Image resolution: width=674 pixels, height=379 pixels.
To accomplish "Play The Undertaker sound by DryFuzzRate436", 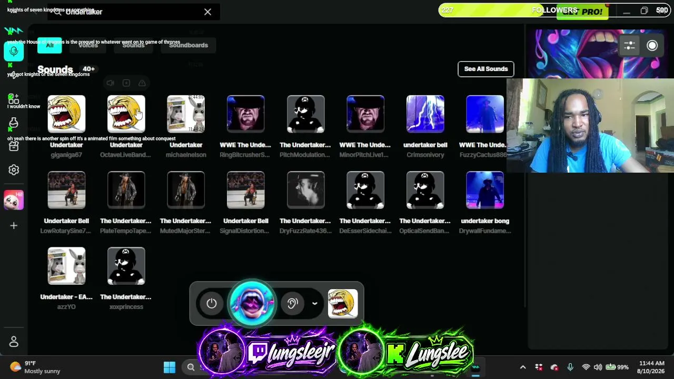I will coord(306,190).
